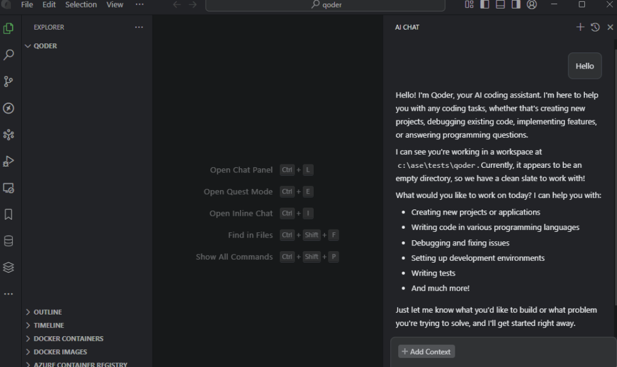617x367 pixels.
Task: Toggle secondary side bar visibility
Action: pos(516,5)
